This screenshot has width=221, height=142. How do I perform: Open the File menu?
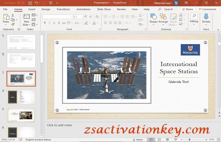5,9
